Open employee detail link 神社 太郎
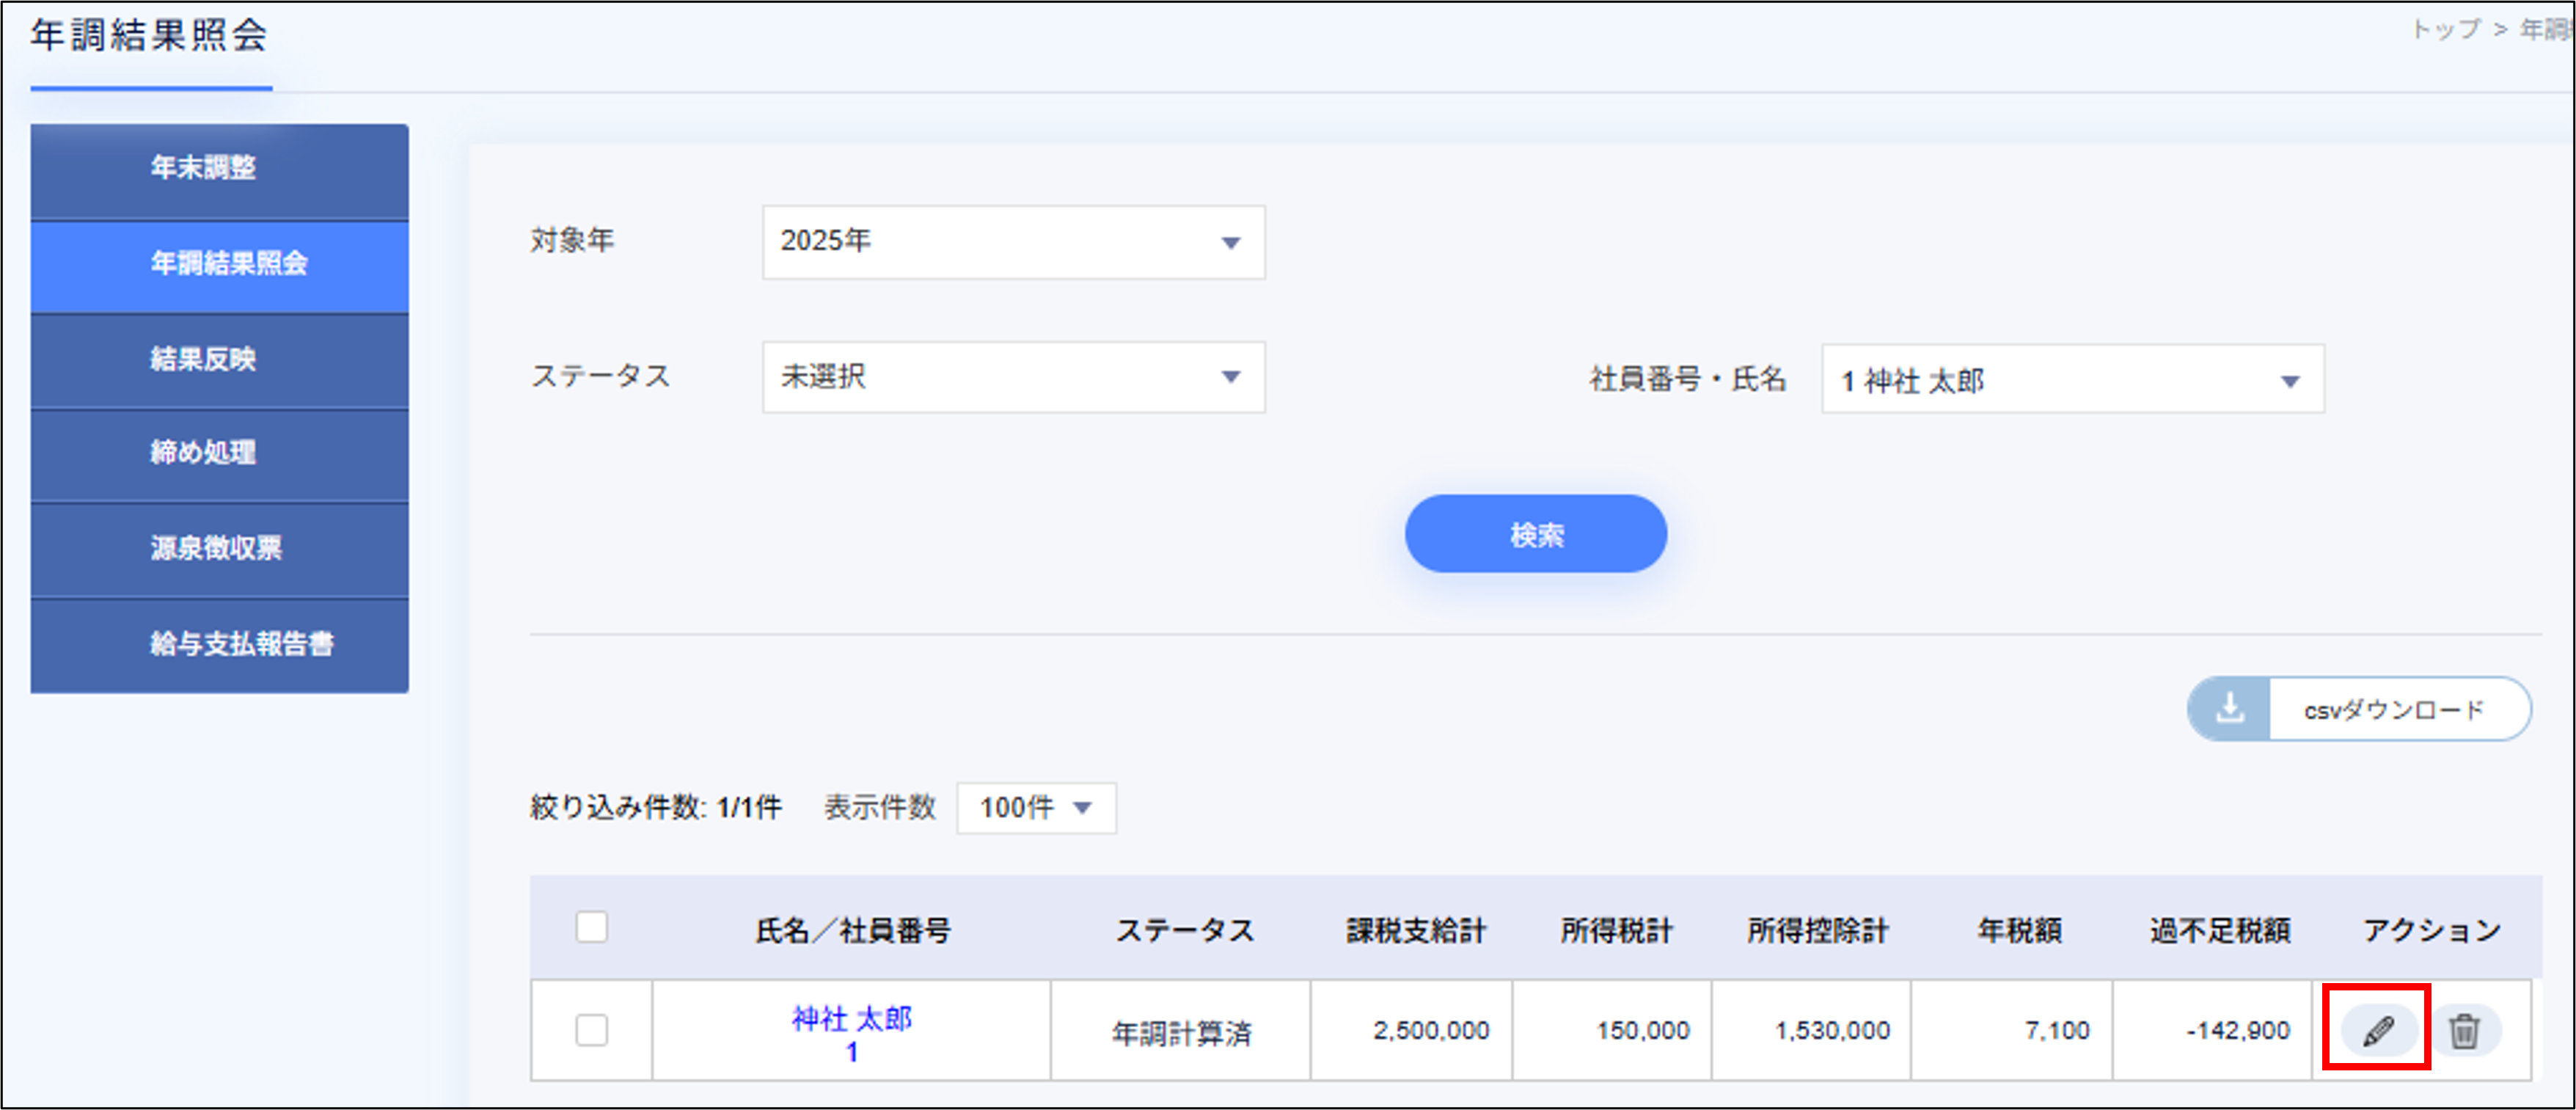Viewport: 2576px width, 1110px height. (x=851, y=1020)
